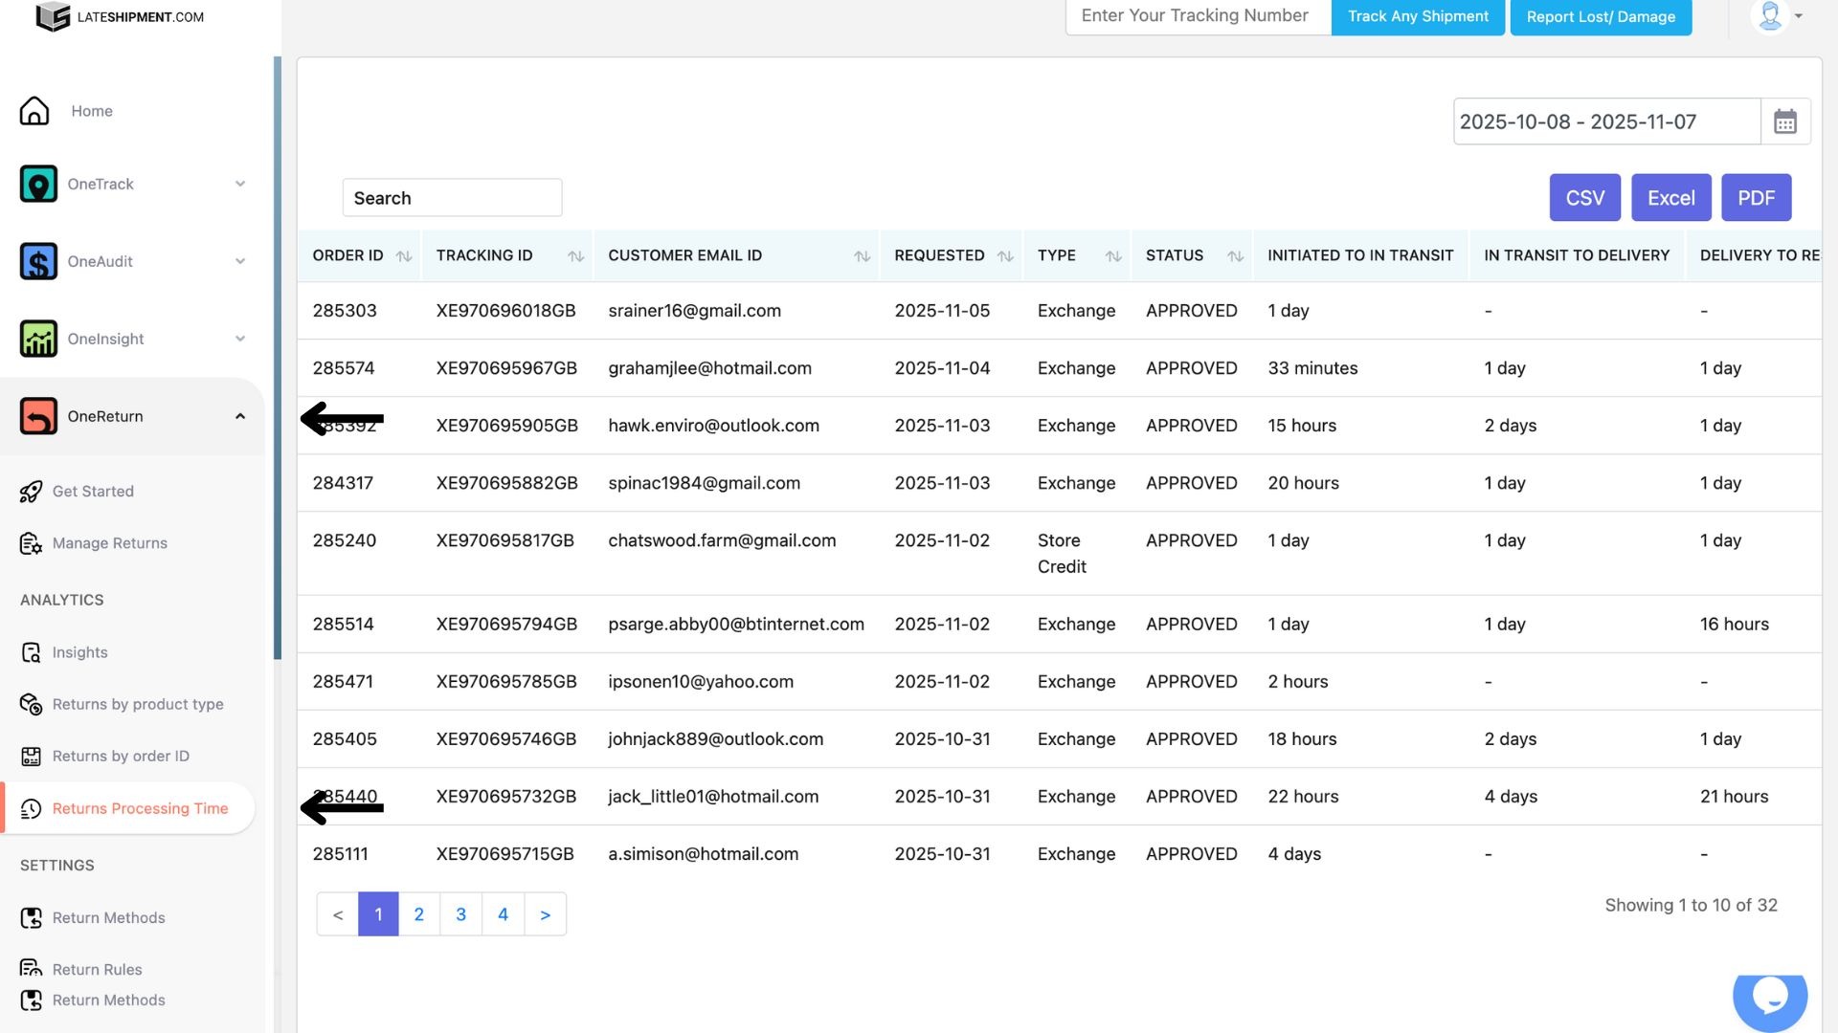Click the OneTrack location pin icon
The width and height of the screenshot is (1838, 1033).
tap(38, 184)
